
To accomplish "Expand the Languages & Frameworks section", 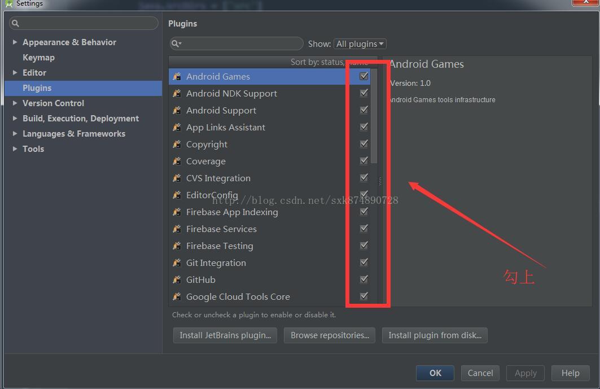I will pos(15,134).
